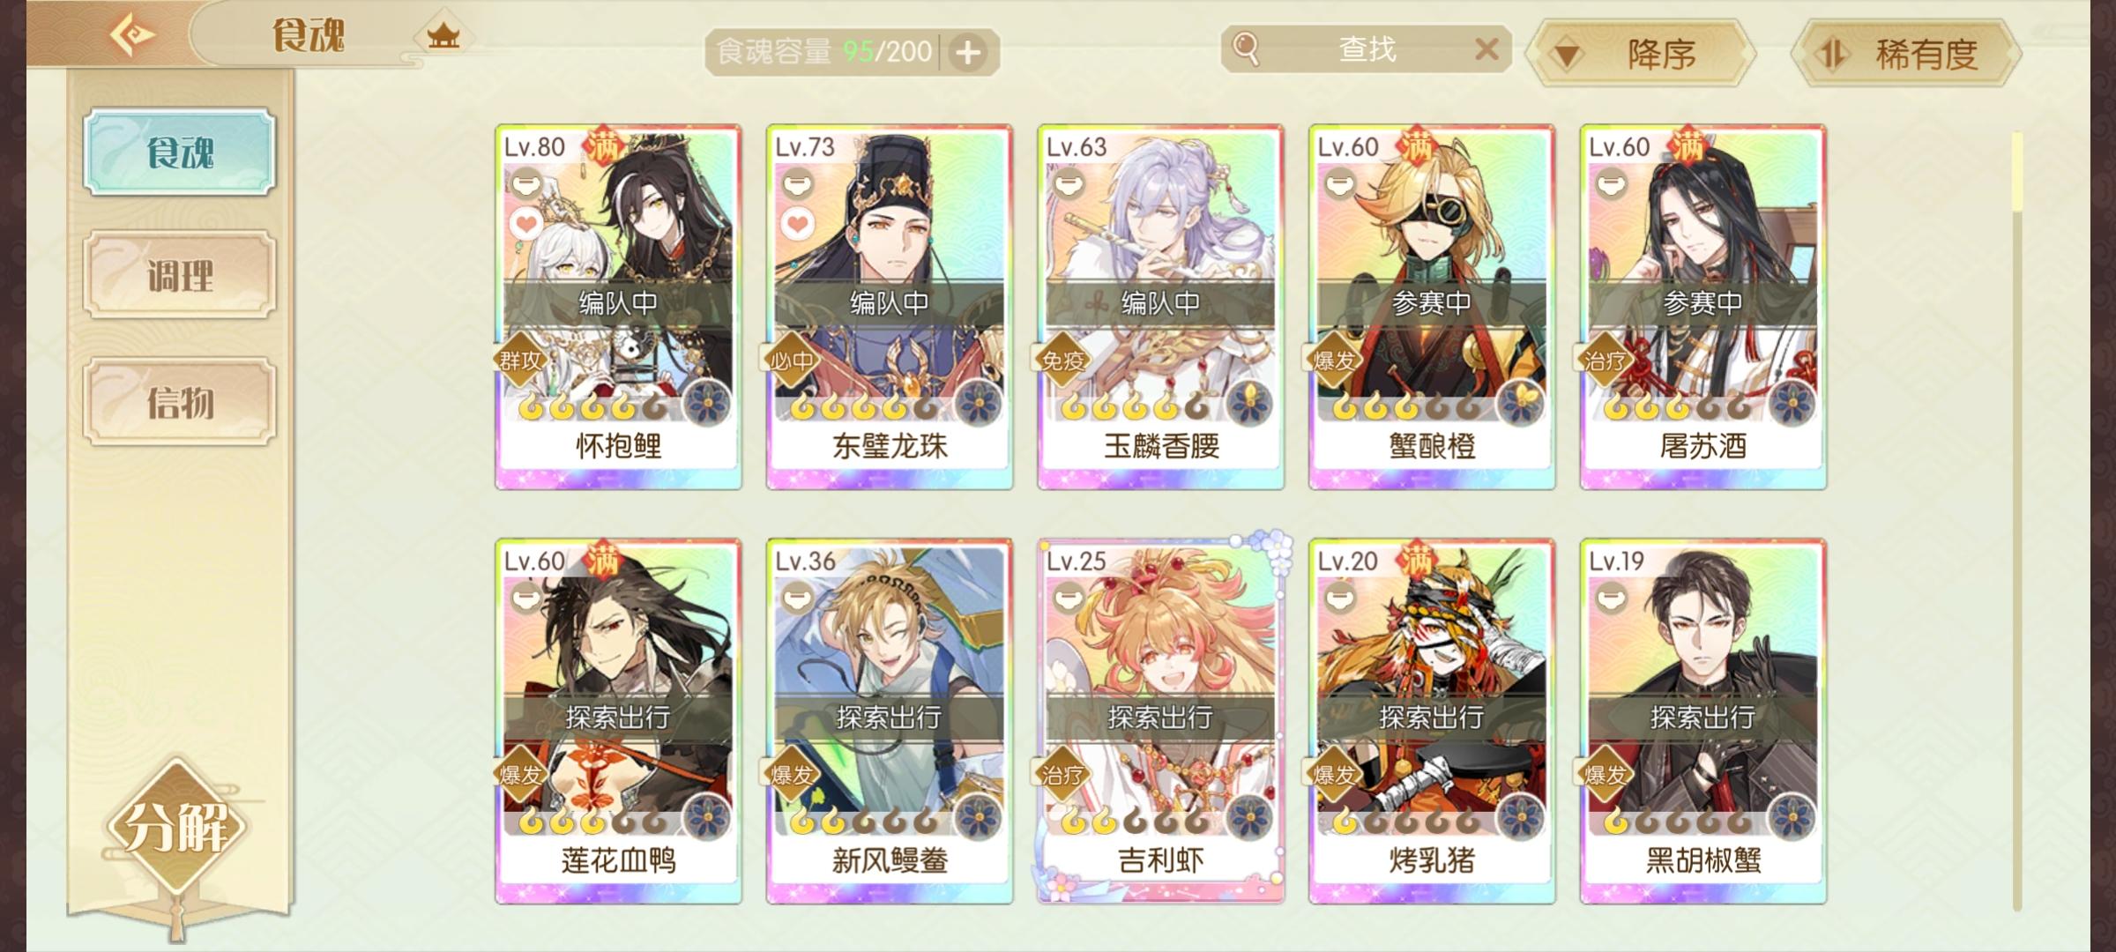This screenshot has width=2116, height=952.
Task: Click flower emblem on 蟹酿橙 card
Action: click(x=1519, y=403)
